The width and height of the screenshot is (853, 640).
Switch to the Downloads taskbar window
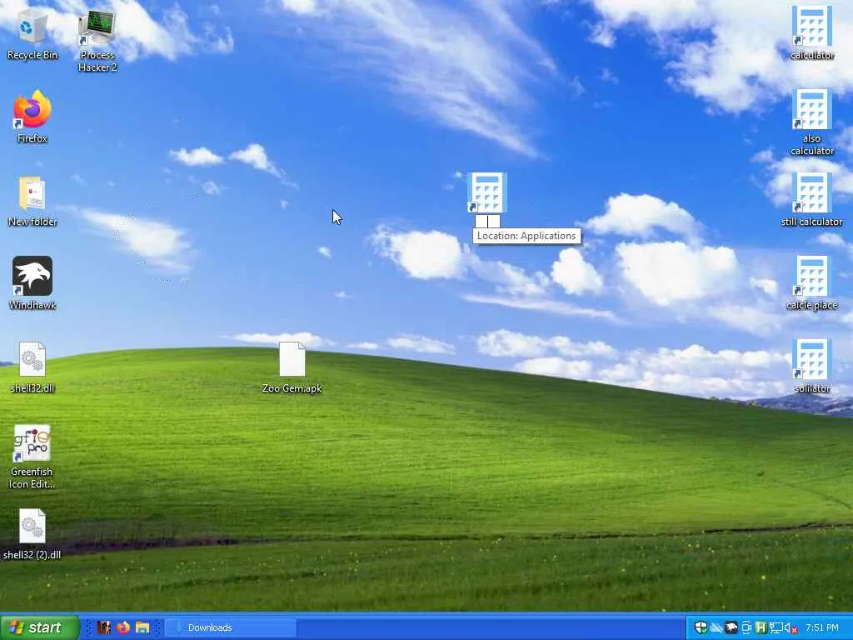[x=230, y=627]
